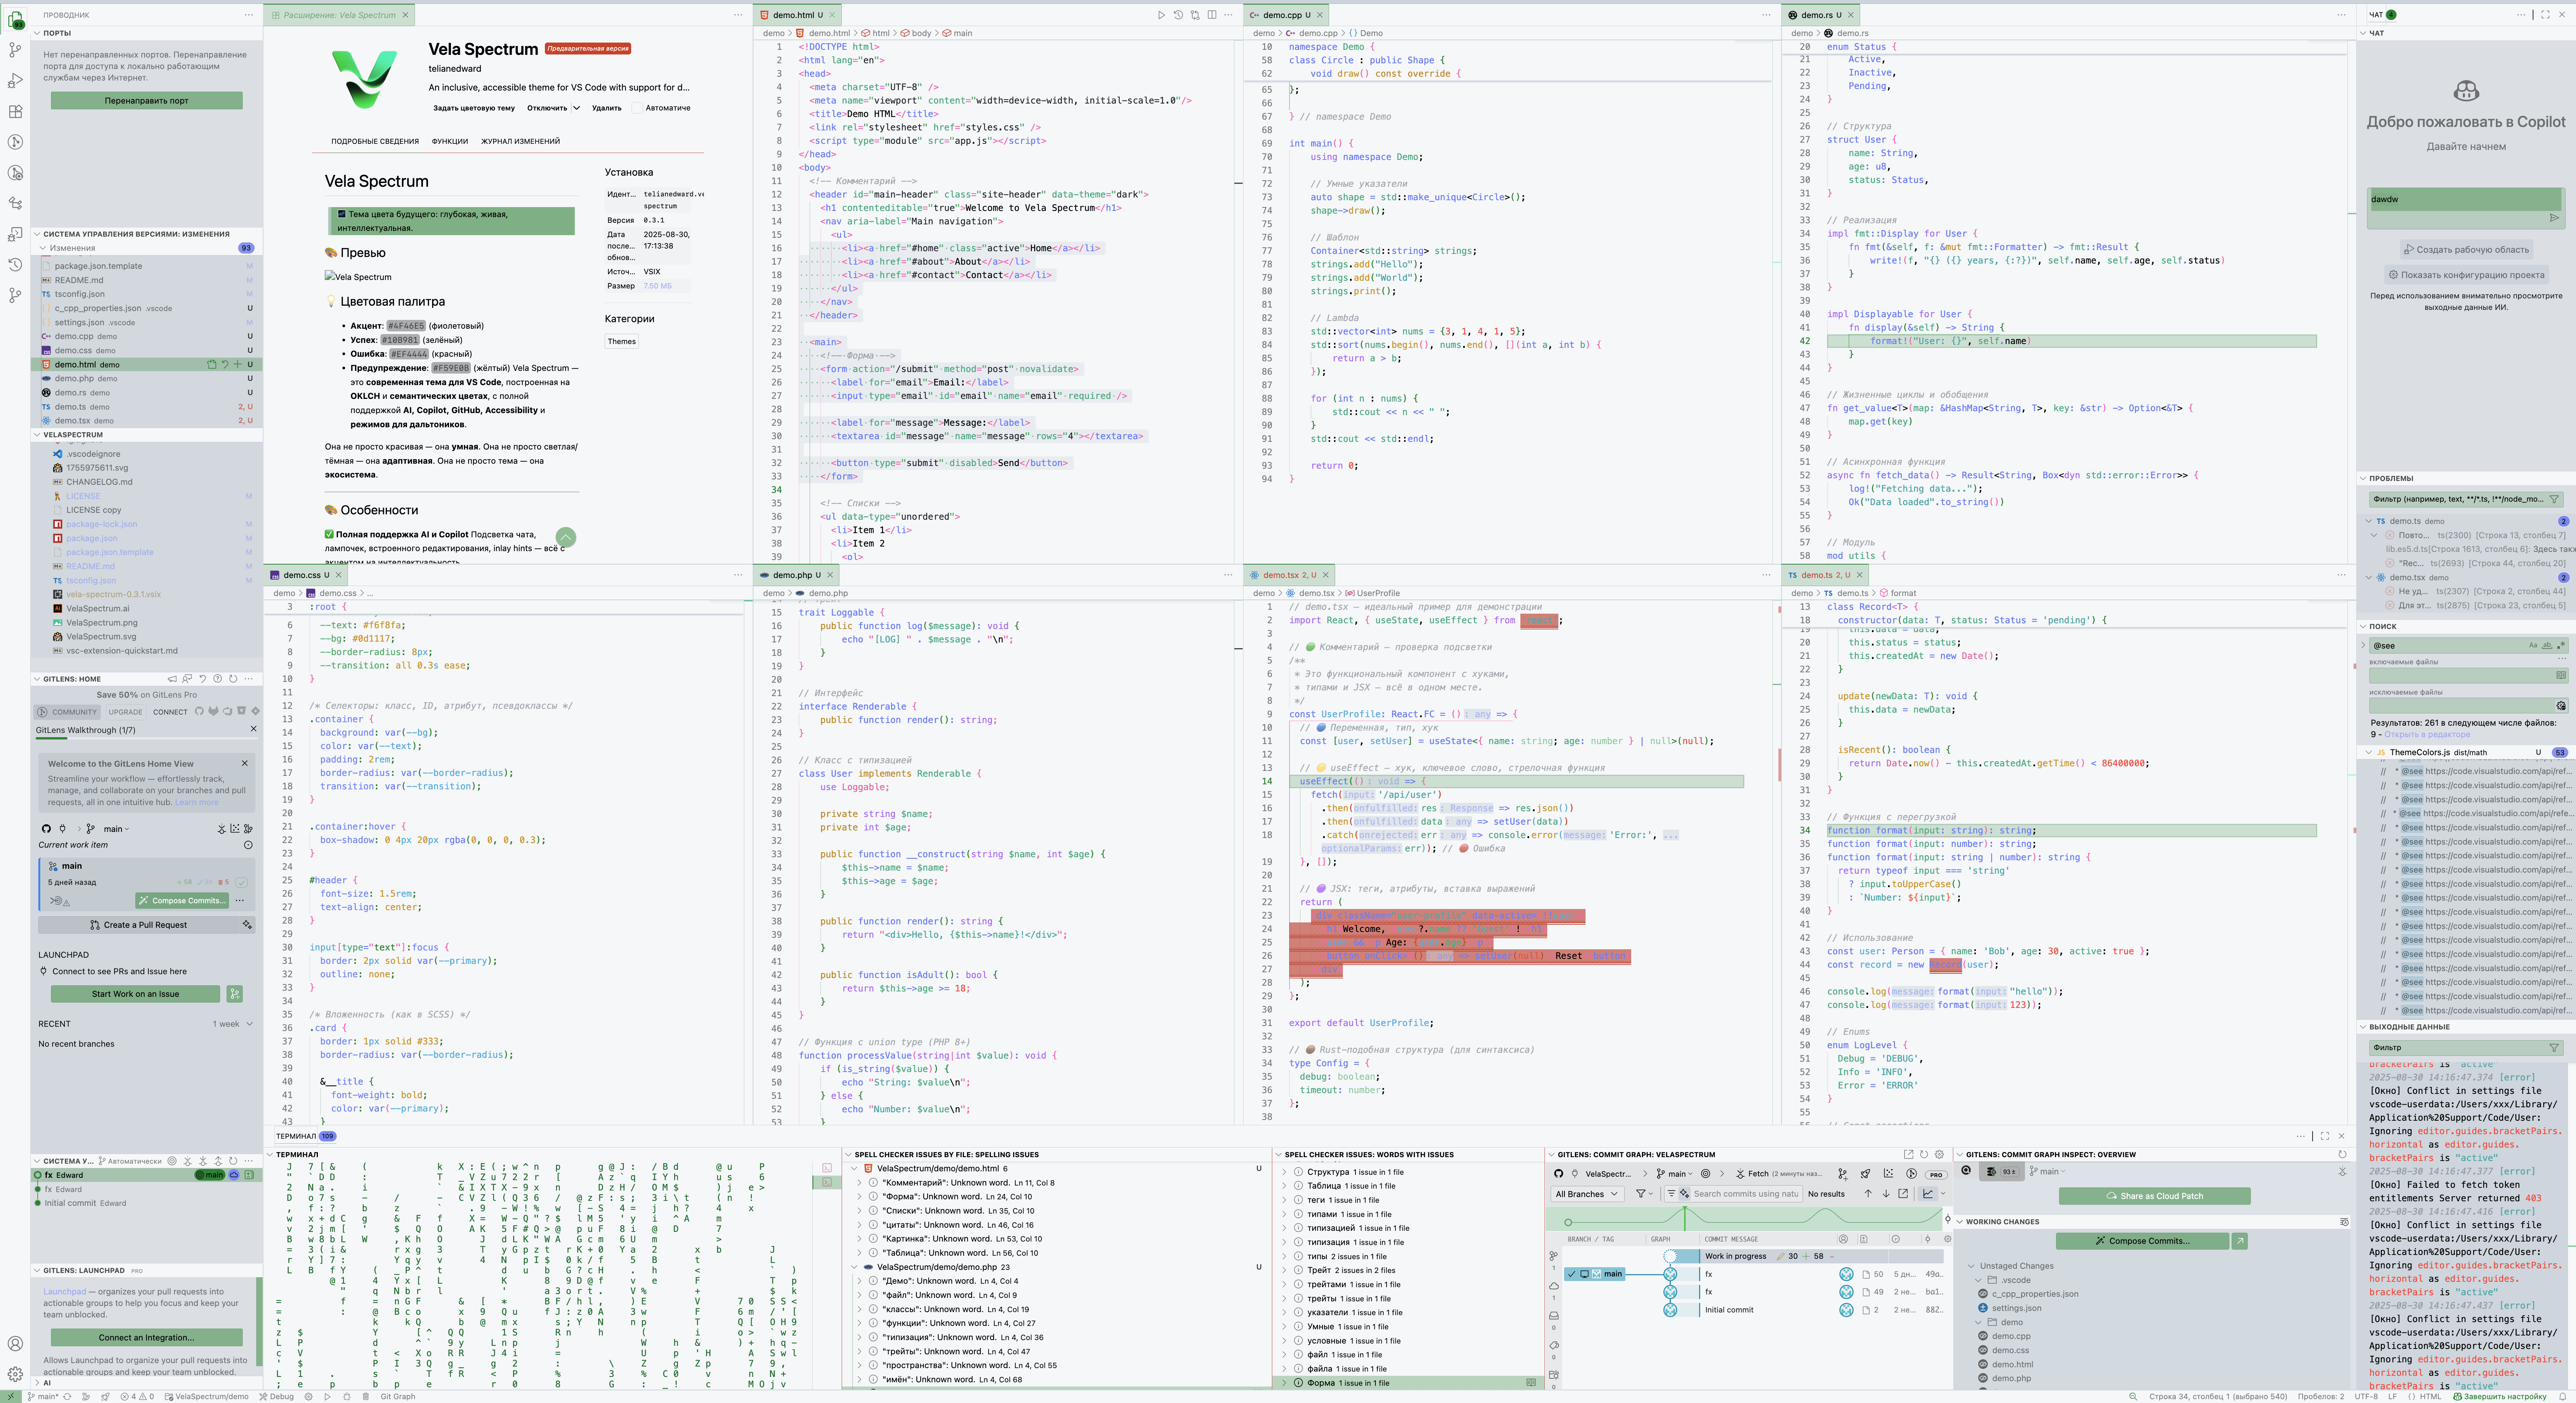Open the 'ФУНКЦИИ' features tab
This screenshot has width=2576, height=1403.
tap(450, 141)
